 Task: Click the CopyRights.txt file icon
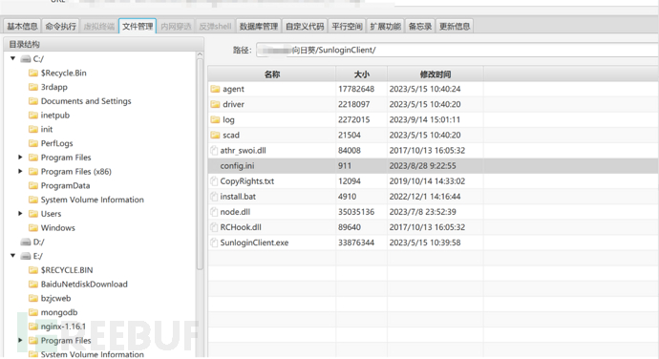click(x=214, y=181)
